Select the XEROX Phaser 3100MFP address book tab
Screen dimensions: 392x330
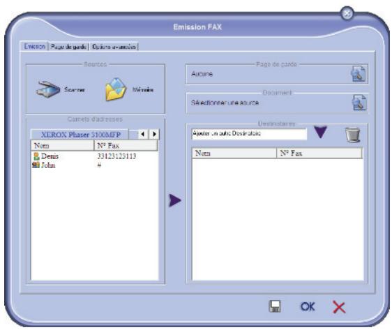[80, 135]
